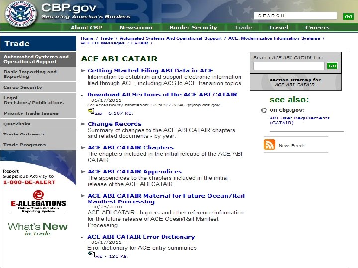Screen dimensions: 358x268
Task: Select Priority Trade Issues in sidebar
Action: click(x=38, y=113)
